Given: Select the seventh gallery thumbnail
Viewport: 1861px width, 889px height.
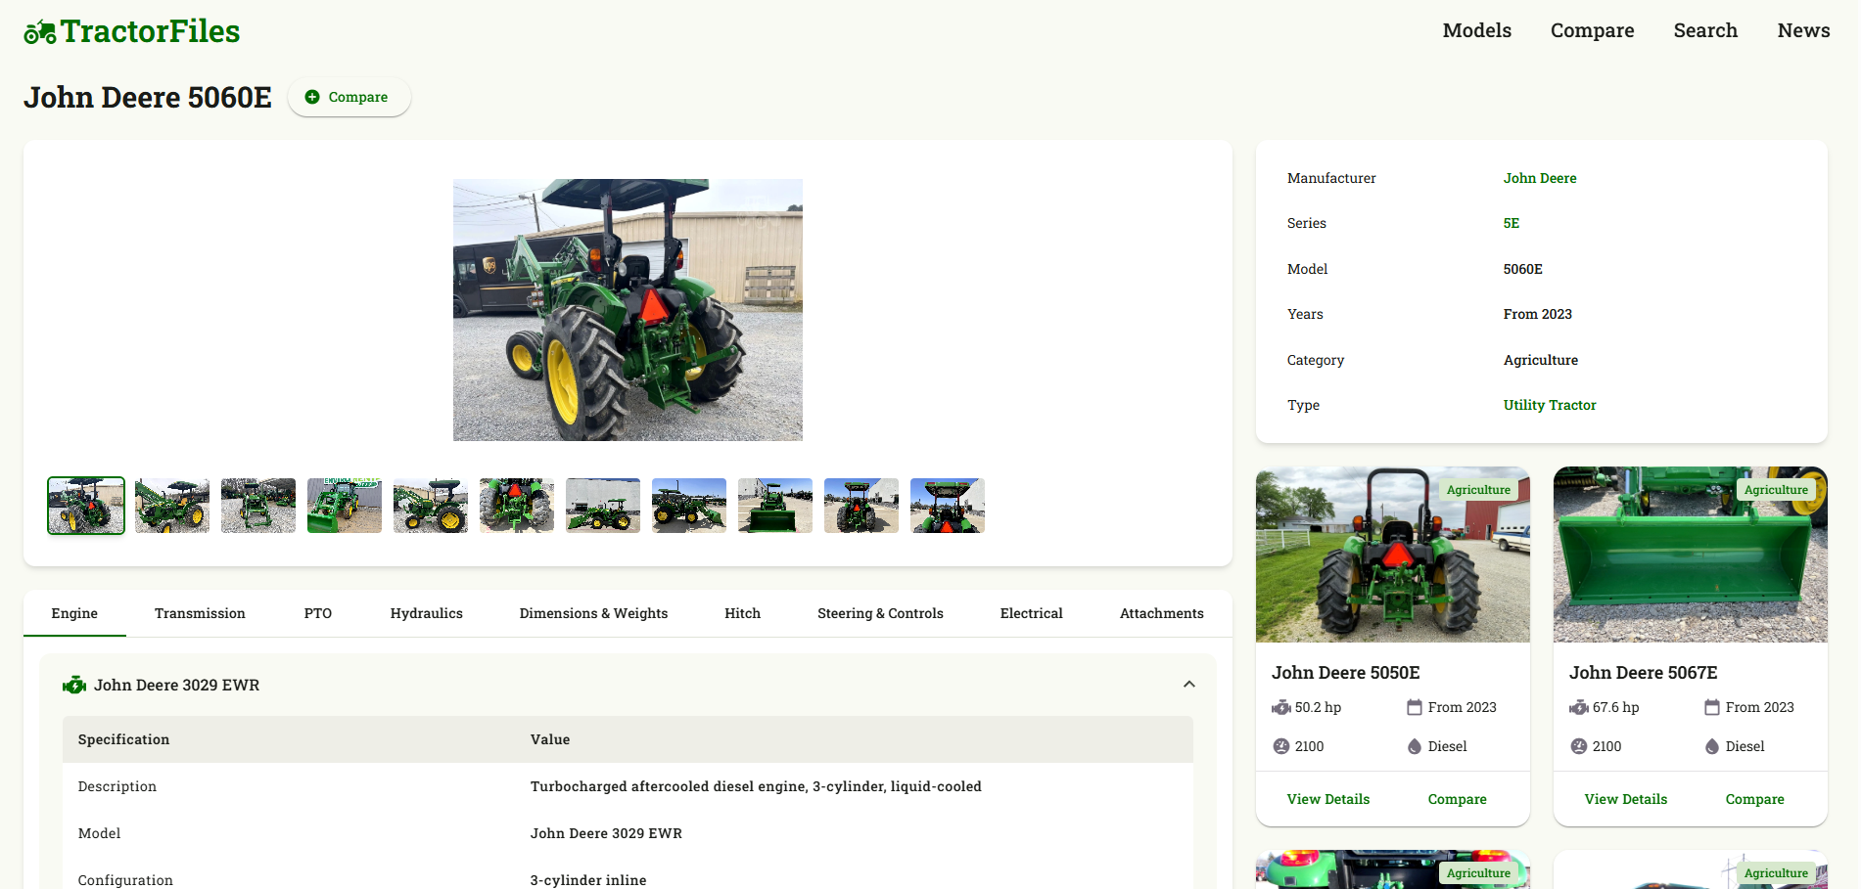Looking at the screenshot, I should 603,506.
